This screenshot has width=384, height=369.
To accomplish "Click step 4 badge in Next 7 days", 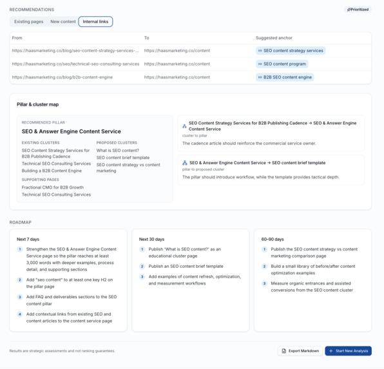I will pos(20,314).
